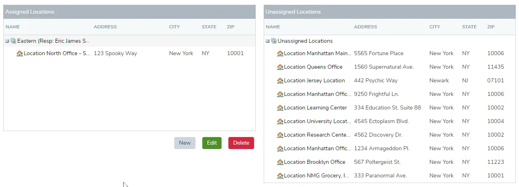The width and height of the screenshot is (519, 187).
Task: Click address 9250 Frightful Ln.
Action: (x=377, y=94)
